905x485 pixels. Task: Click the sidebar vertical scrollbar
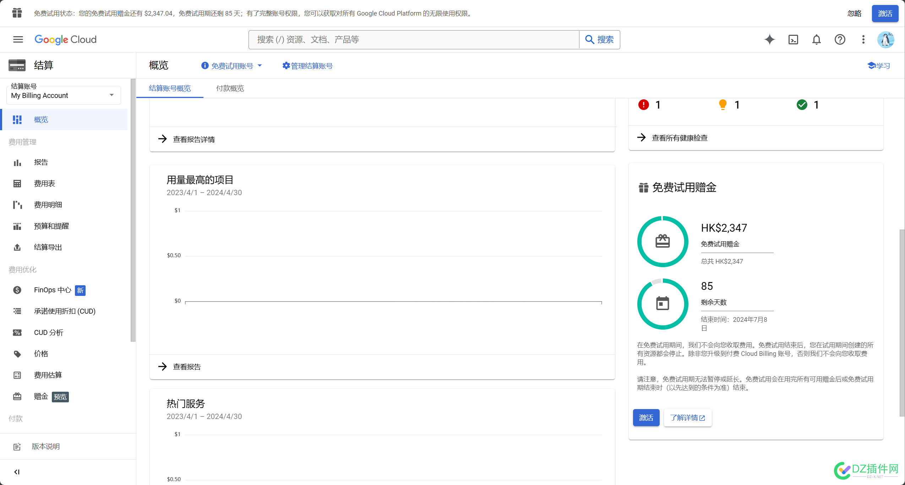click(x=133, y=210)
